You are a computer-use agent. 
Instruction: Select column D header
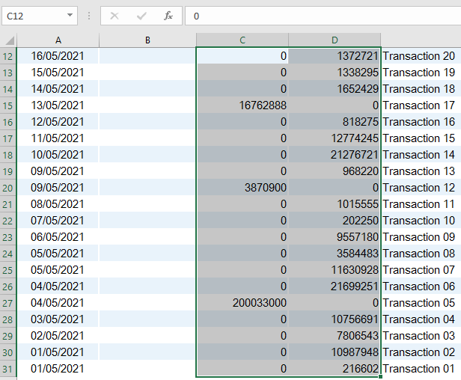tap(335, 40)
